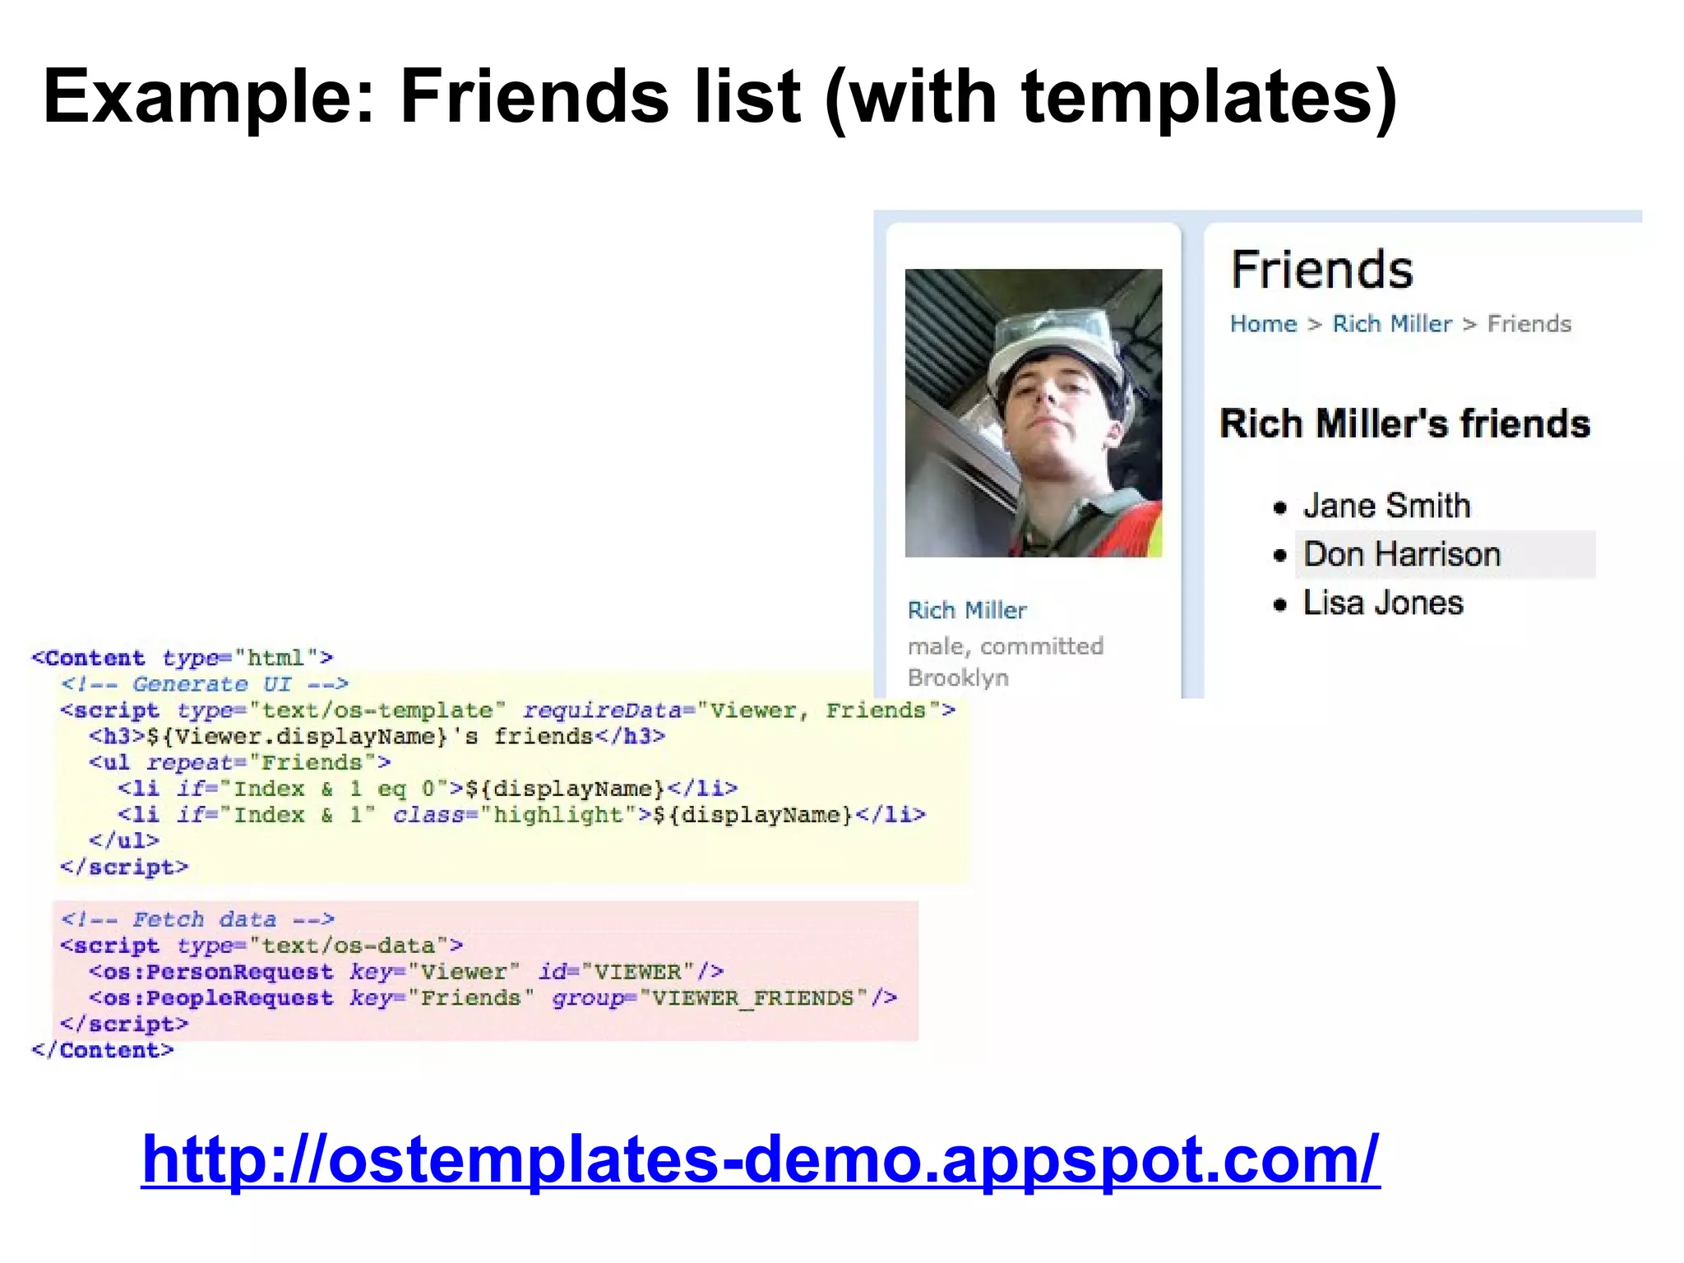Open Rich Miller's profile photo
1684x1263 pixels.
1034,413
